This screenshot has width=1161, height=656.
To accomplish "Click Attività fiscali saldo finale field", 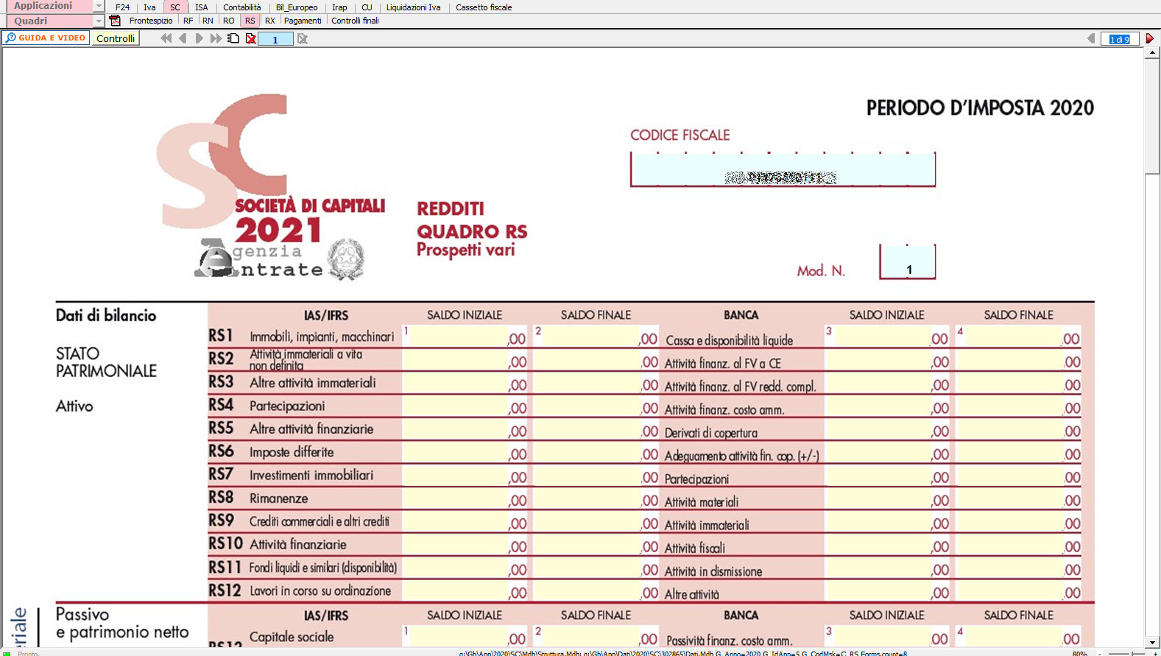I will 1019,545.
